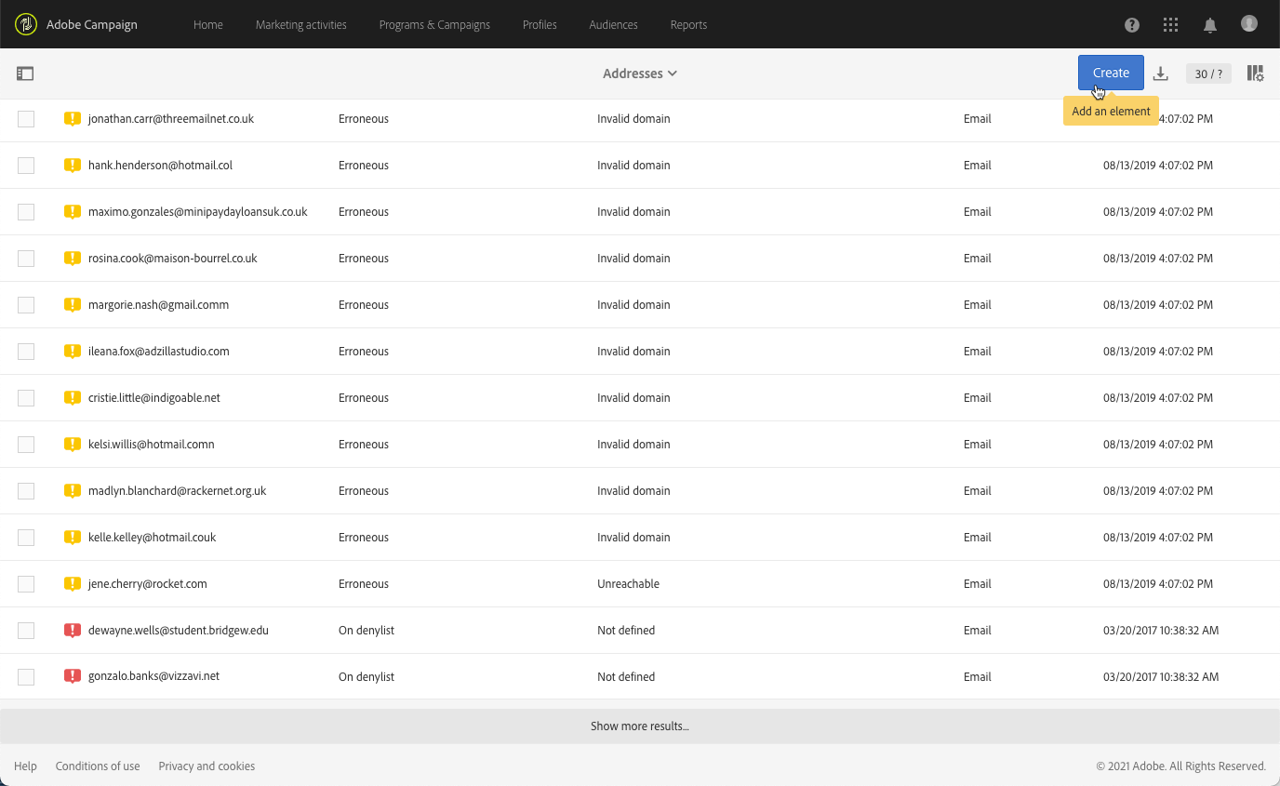
Task: Select checkbox for gonzalo.banks@vizzavi.net
Action: pos(26,677)
